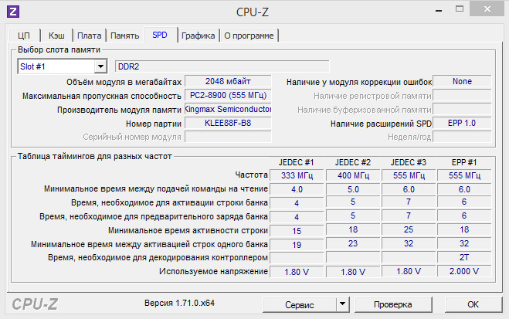
Task: Click the empty serial number field
Action: coord(228,137)
